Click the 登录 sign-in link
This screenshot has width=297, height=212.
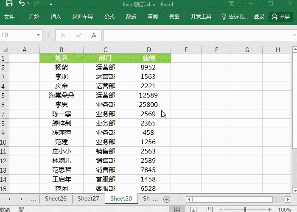[x=259, y=17]
